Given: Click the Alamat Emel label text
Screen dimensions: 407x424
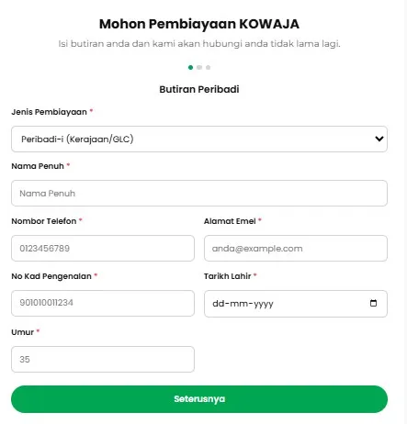Looking at the screenshot, I should coord(230,221).
